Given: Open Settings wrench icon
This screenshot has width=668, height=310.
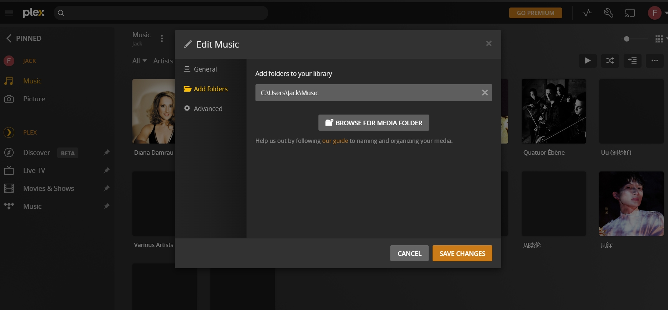Looking at the screenshot, I should tap(608, 13).
